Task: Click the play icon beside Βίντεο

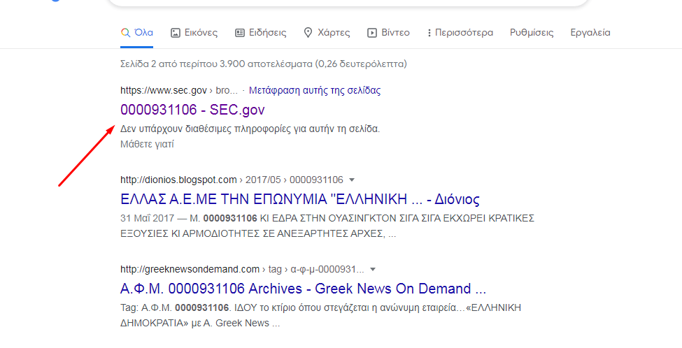Action: point(372,33)
